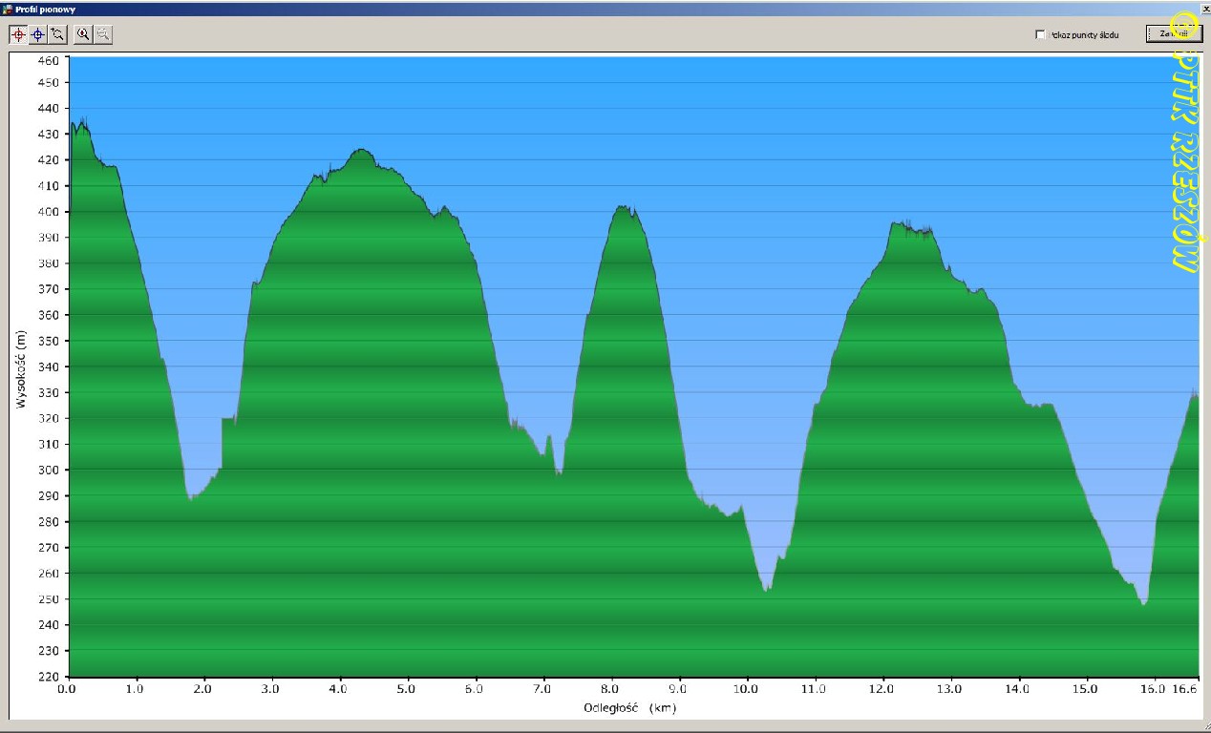Click the Profil pionowy window icon
1211x733 pixels.
coord(8,8)
